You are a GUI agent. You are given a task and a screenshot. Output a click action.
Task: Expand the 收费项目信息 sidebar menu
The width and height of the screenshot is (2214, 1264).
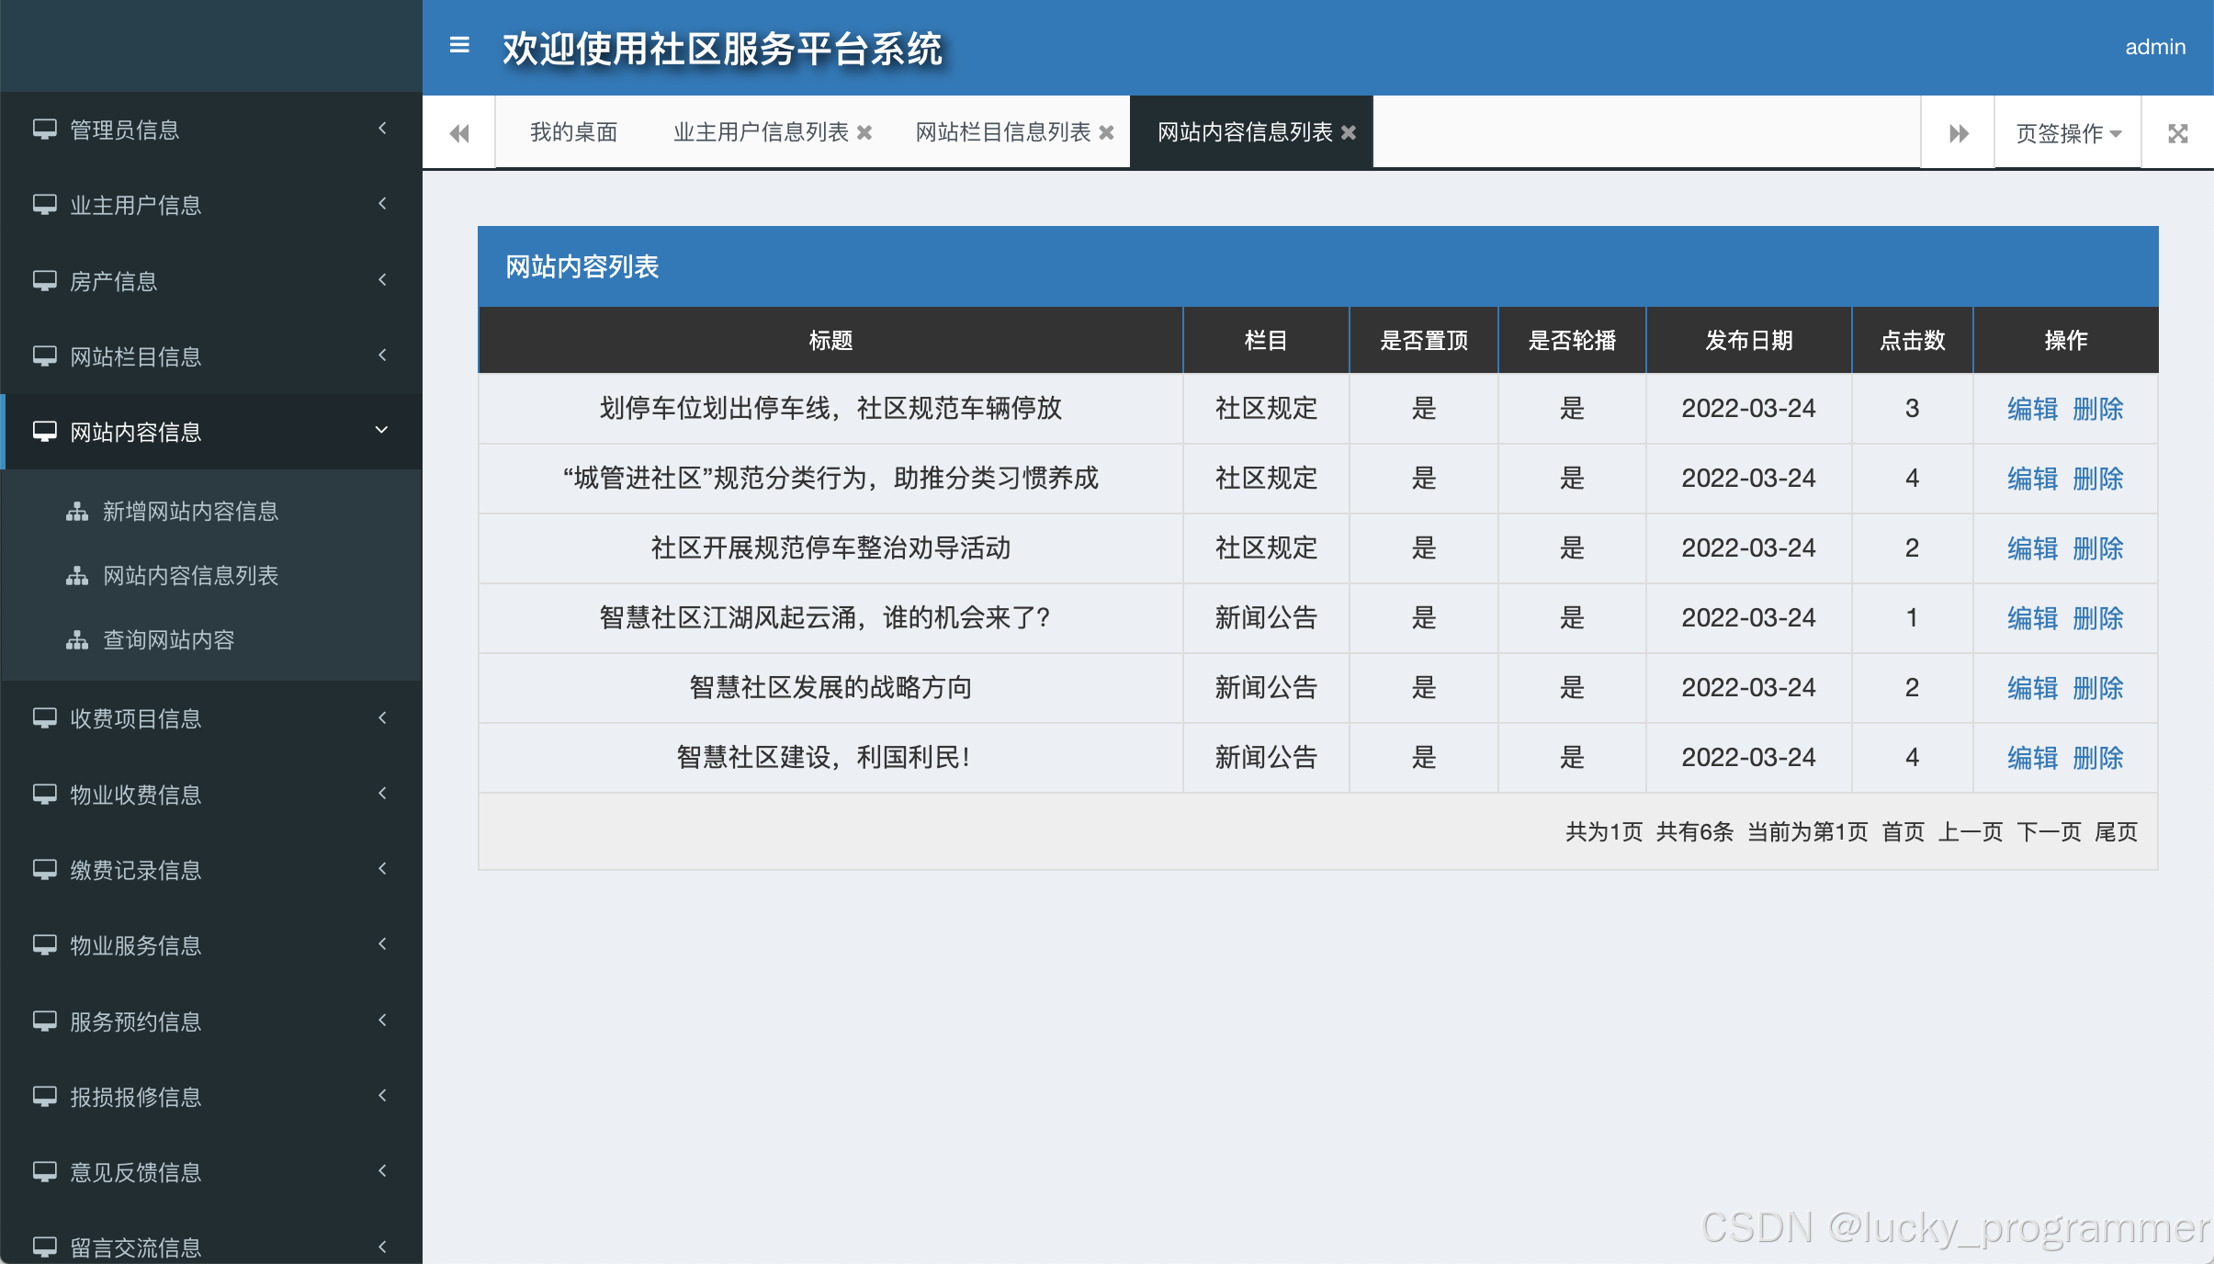[211, 718]
